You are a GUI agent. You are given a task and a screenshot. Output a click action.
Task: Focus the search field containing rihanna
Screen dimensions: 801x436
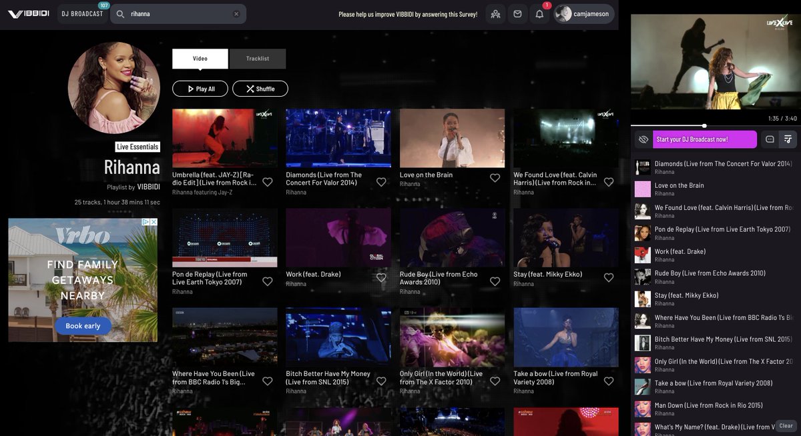click(178, 14)
